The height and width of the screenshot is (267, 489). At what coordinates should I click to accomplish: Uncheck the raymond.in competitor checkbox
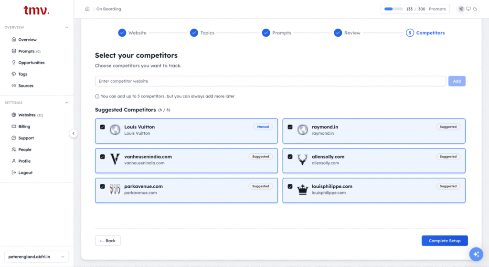point(290,127)
